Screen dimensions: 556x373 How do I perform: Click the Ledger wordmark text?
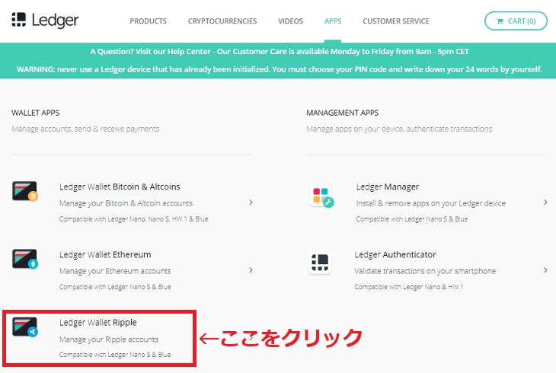(x=55, y=21)
